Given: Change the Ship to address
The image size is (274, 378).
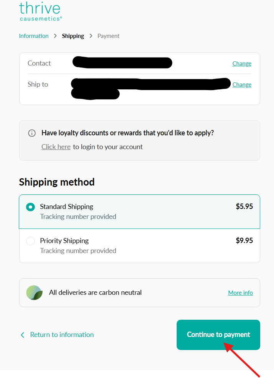Looking at the screenshot, I should pos(242,85).
